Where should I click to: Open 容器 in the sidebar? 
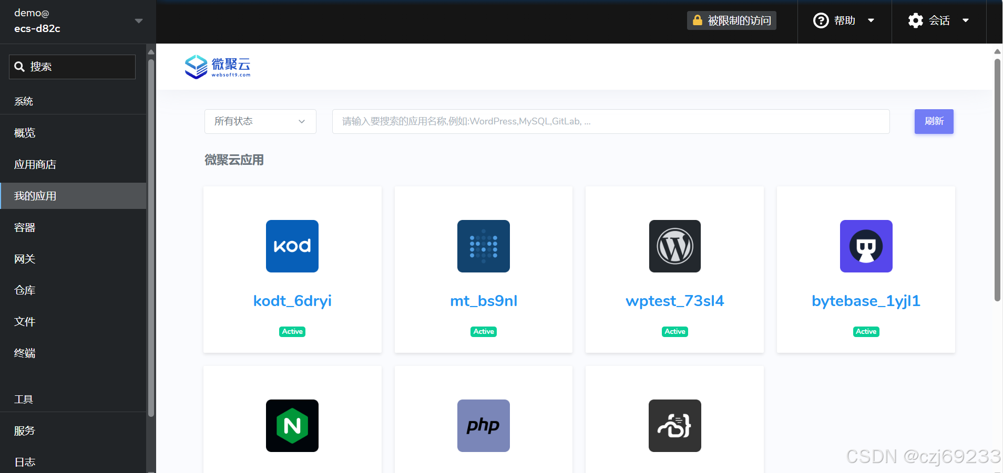73,227
